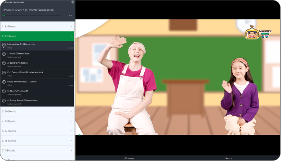Go to the Next lesson

(228, 158)
